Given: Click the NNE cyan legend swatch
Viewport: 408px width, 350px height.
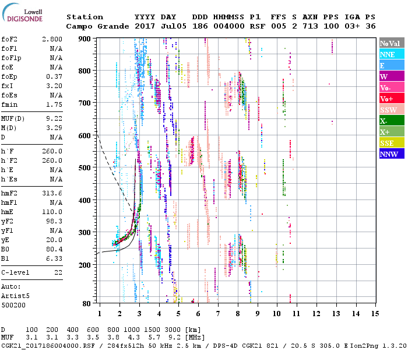Looking at the screenshot, I should (392, 54).
